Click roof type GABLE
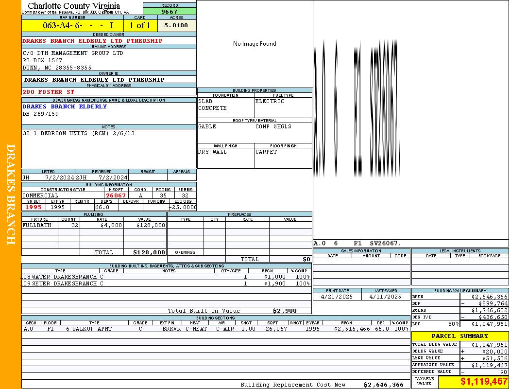The image size is (510, 389). click(x=207, y=126)
